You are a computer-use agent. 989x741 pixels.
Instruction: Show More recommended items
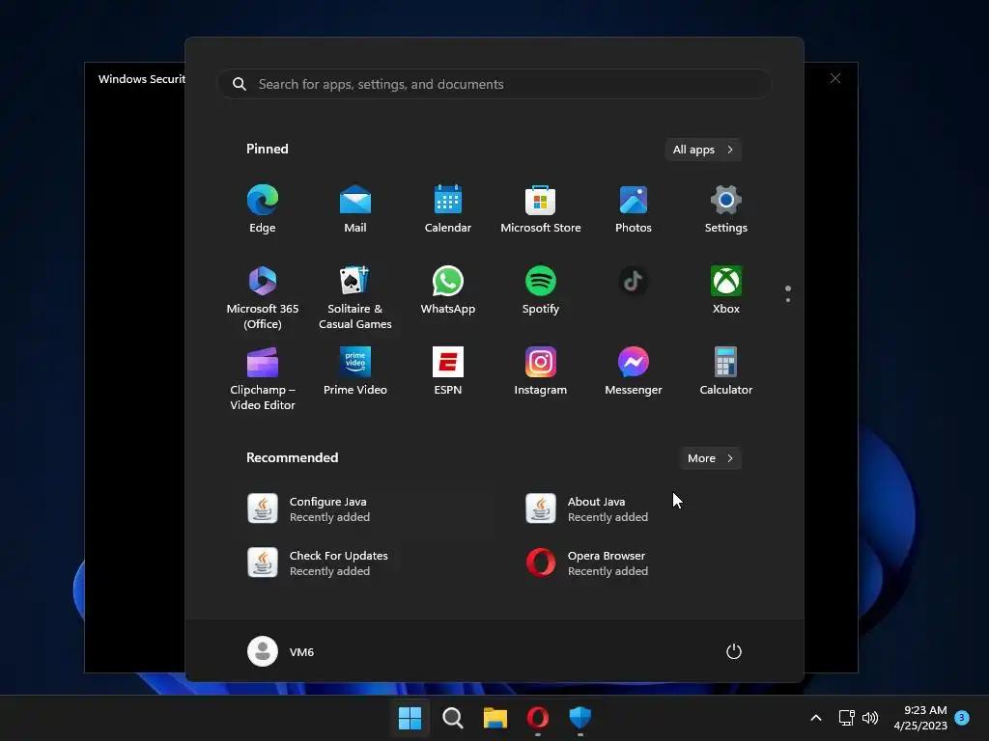pyautogui.click(x=710, y=458)
